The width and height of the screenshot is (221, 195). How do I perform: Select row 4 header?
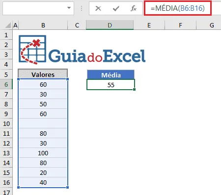6,64
